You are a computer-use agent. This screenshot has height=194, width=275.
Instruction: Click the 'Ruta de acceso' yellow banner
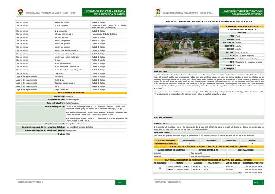[x=209, y=160]
